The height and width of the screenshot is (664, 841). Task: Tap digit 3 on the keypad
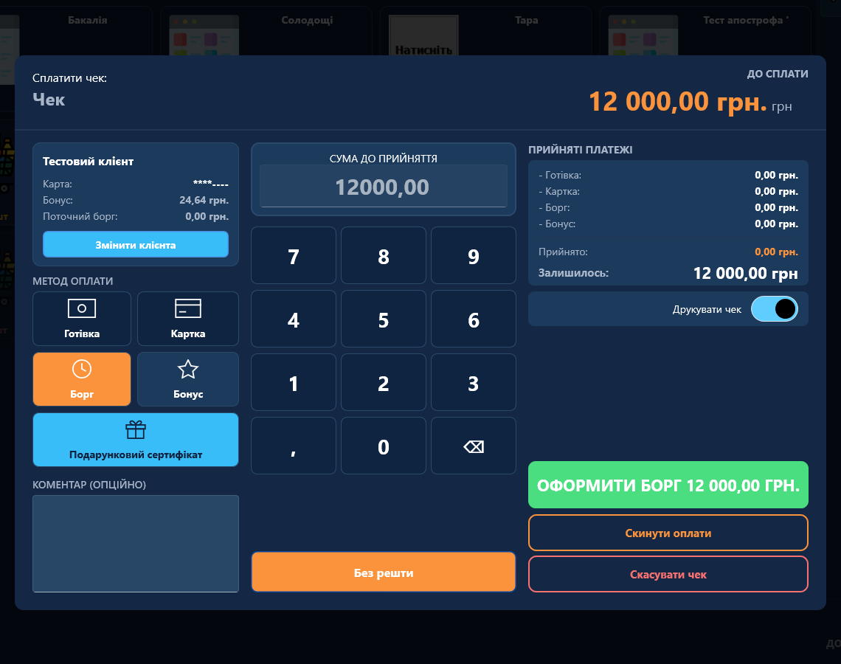click(x=474, y=382)
